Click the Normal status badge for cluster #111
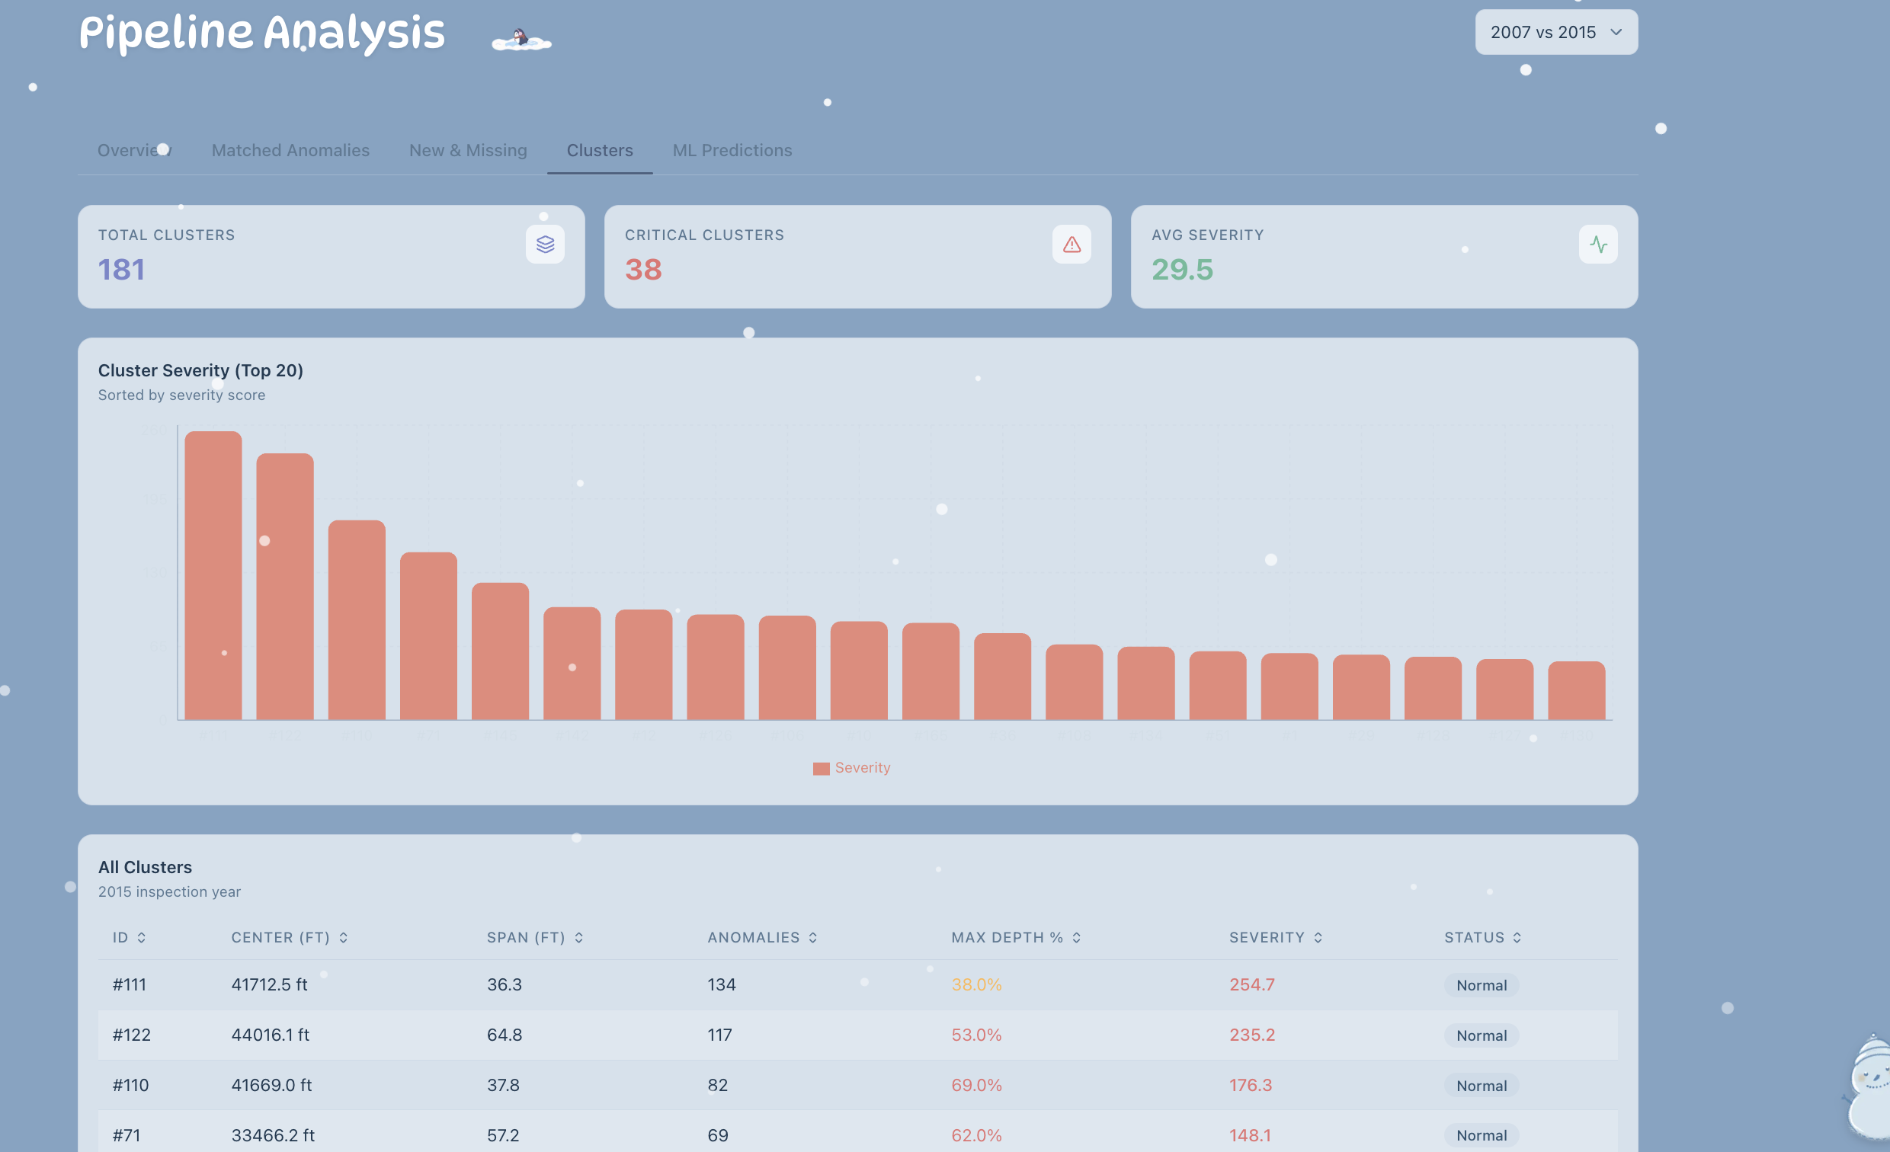Screen dimensions: 1890x1152 point(1481,985)
